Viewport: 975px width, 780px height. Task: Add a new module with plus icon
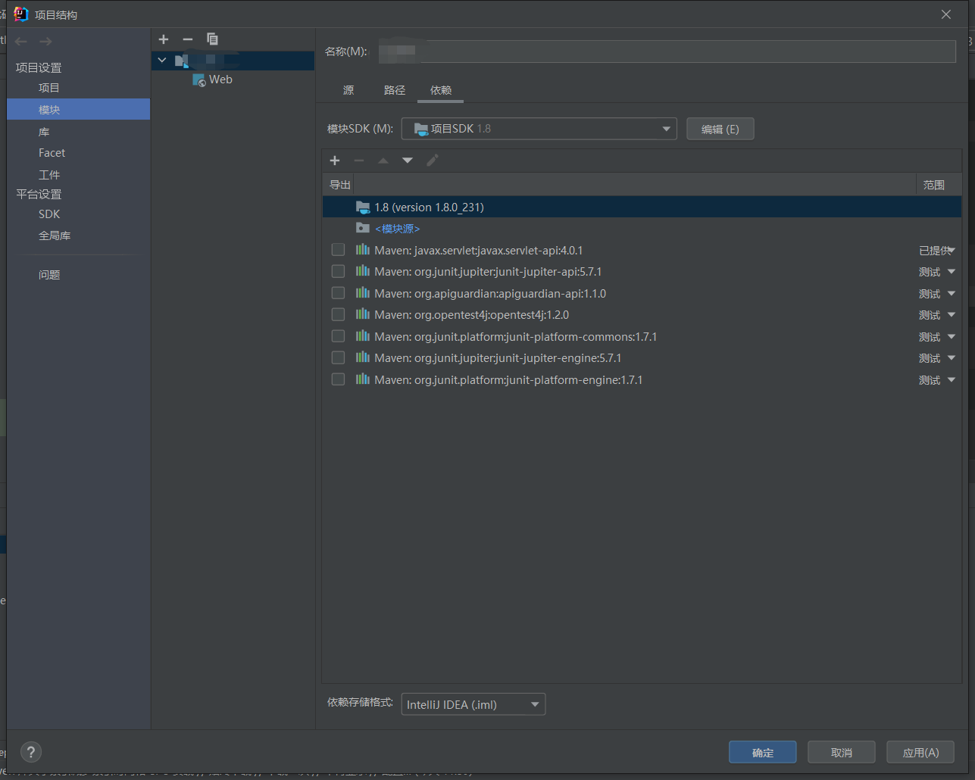click(164, 39)
